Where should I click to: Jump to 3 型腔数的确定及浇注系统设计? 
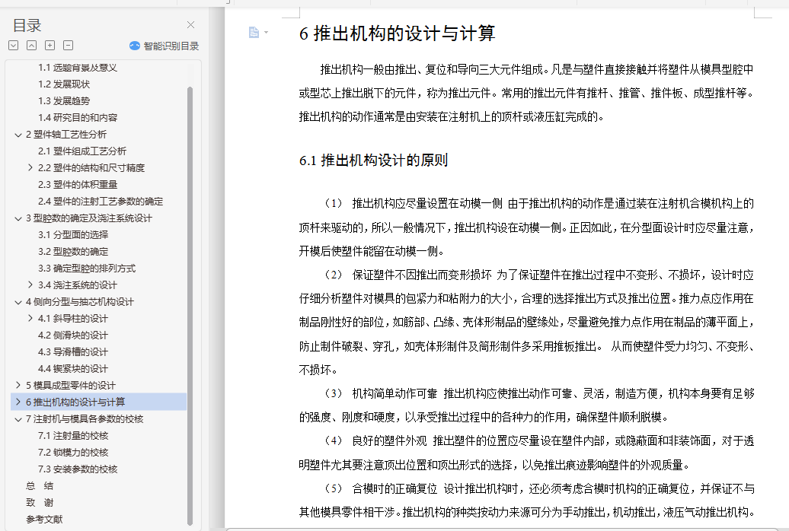[88, 218]
